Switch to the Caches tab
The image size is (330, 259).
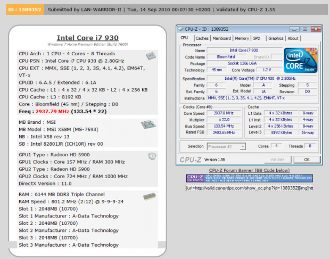coord(202,38)
